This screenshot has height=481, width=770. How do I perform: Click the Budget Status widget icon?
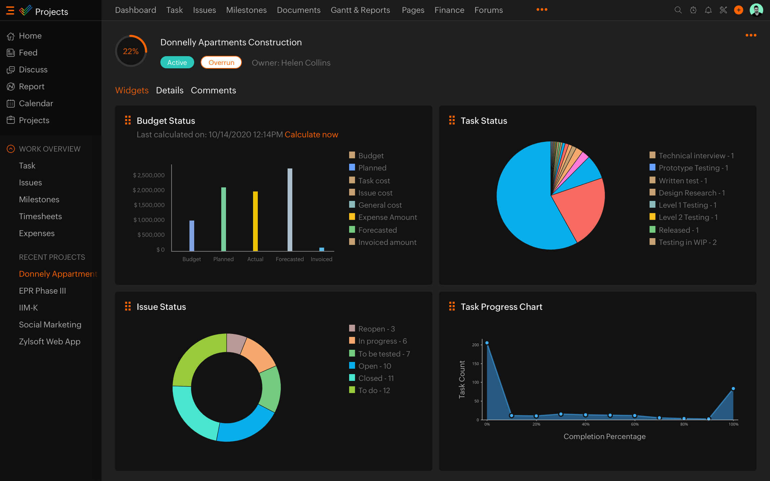(128, 120)
